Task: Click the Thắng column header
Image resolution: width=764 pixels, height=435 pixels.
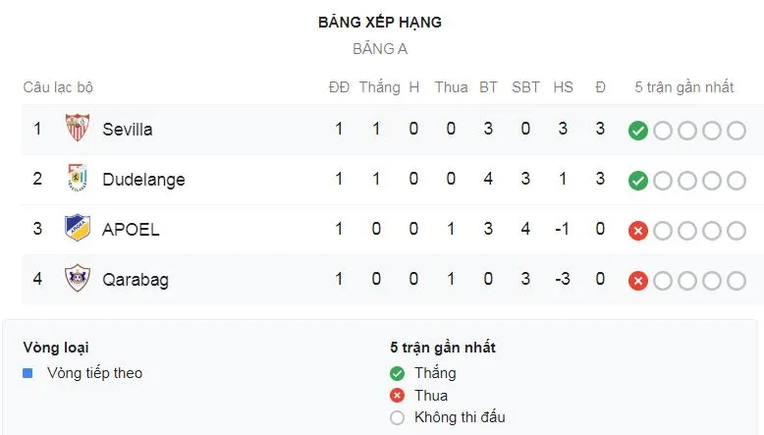Action: [x=379, y=86]
